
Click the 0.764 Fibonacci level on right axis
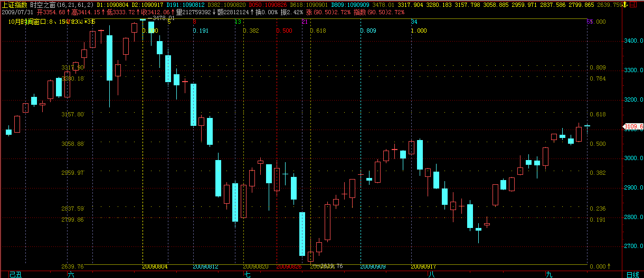598,78
